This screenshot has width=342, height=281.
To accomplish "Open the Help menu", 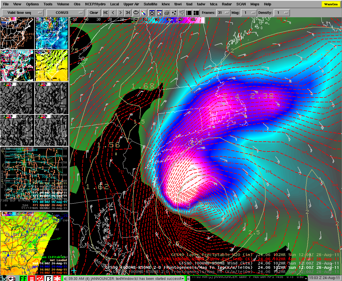I will (267, 4).
